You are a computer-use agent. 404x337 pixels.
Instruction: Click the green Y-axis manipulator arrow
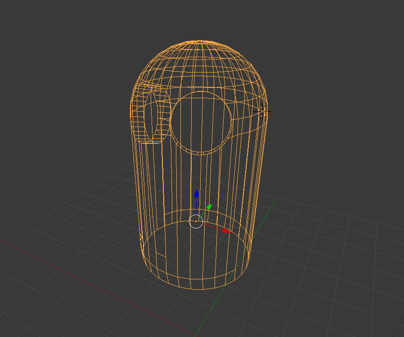click(209, 207)
